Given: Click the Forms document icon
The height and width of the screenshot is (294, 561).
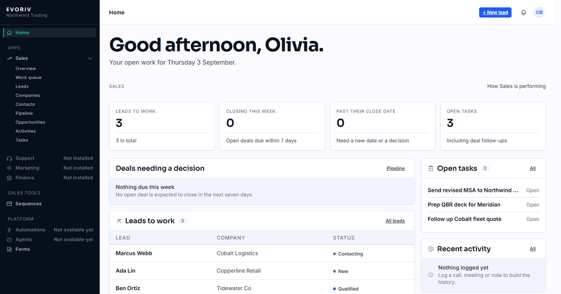Looking at the screenshot, I should pos(9,249).
